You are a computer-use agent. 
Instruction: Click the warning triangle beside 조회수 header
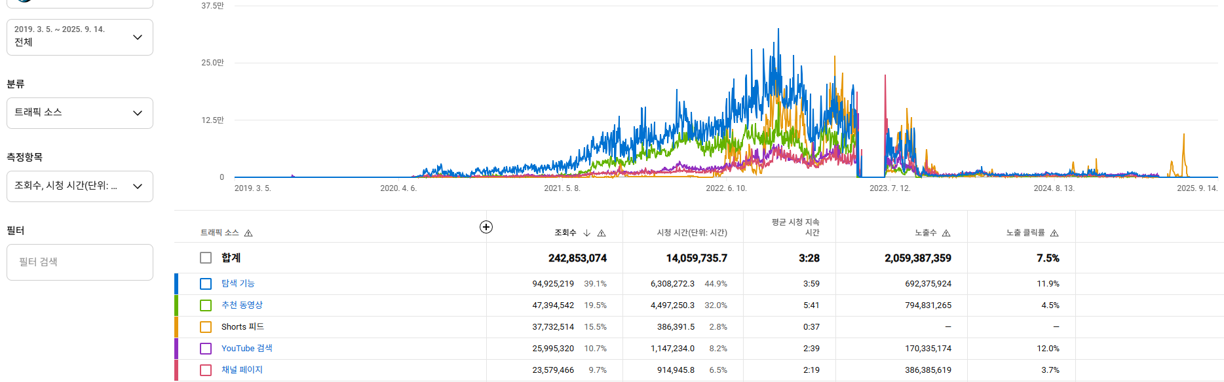pos(602,234)
